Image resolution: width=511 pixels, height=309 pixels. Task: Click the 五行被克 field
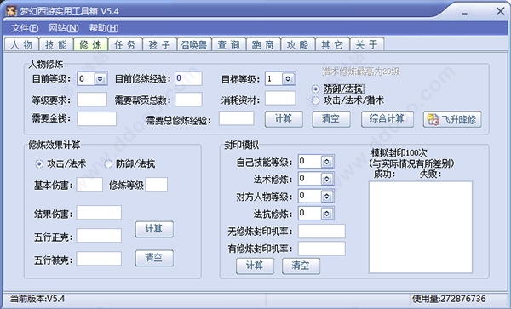(x=99, y=259)
